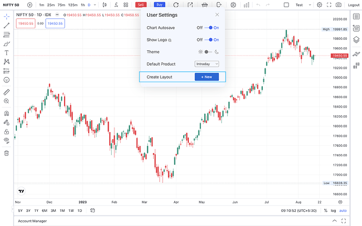Open the Fibonacci/horizontal lines tool
Screen dimensions: 362x226
pos(6,35)
